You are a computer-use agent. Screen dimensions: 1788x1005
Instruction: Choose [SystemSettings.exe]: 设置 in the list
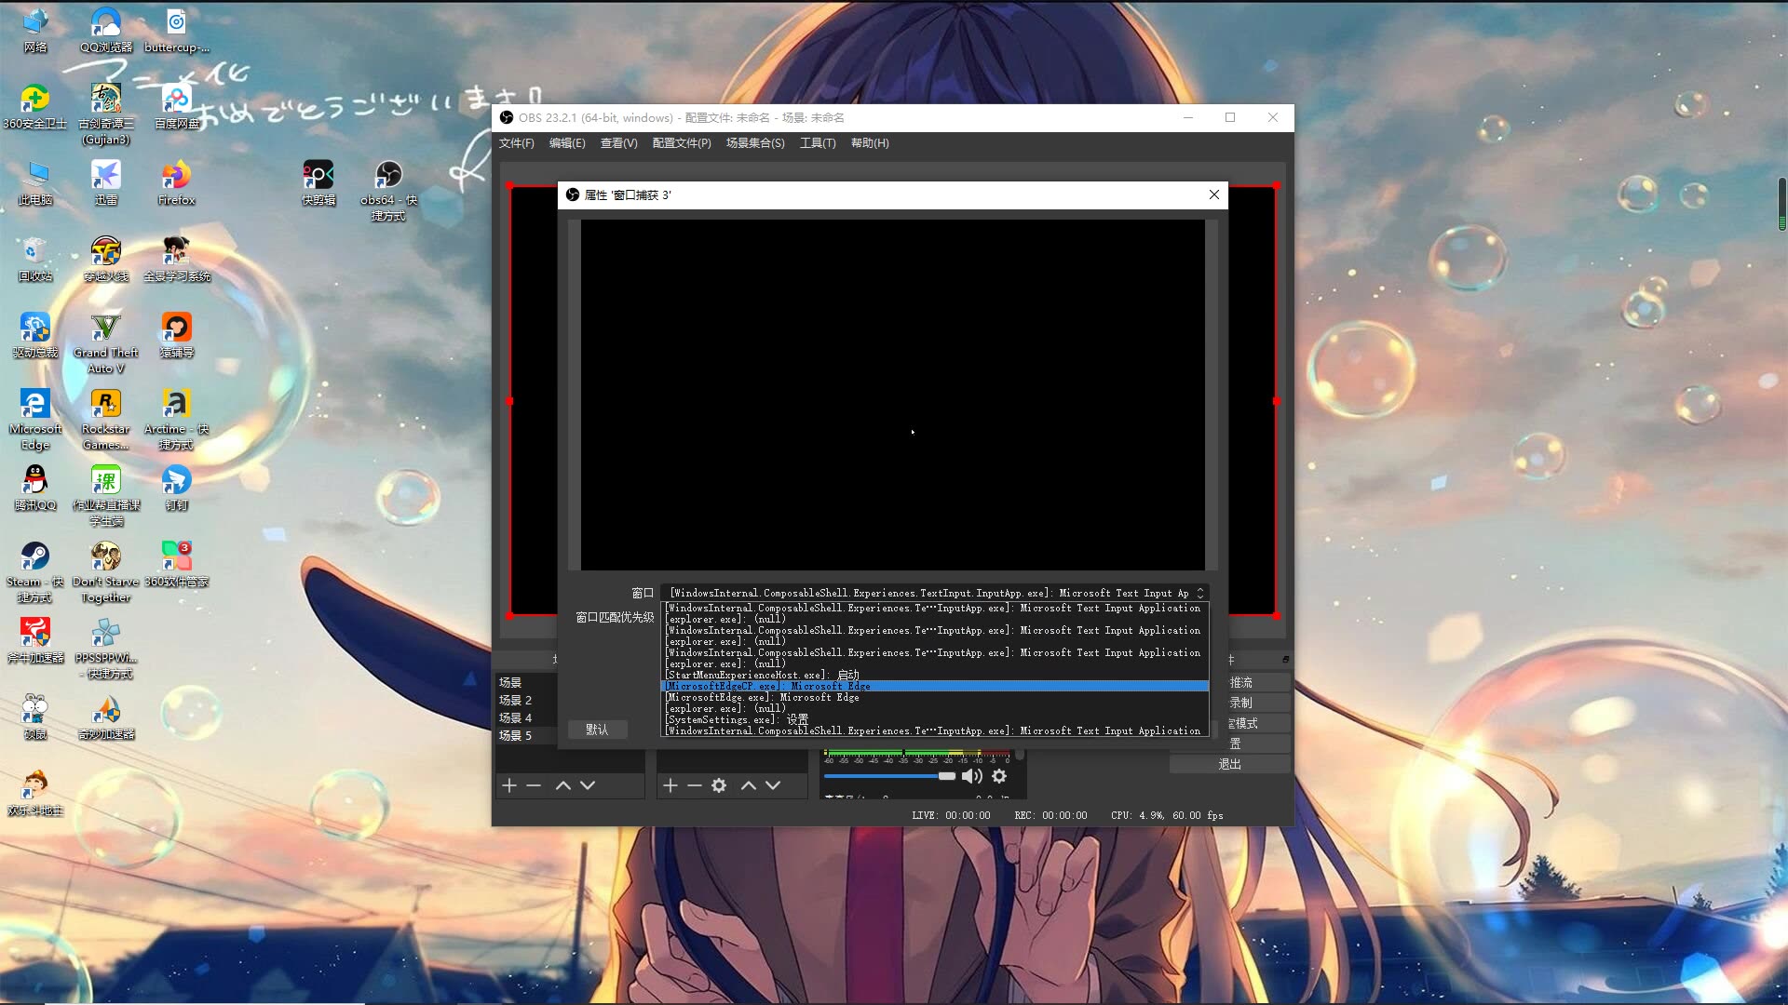coord(935,719)
